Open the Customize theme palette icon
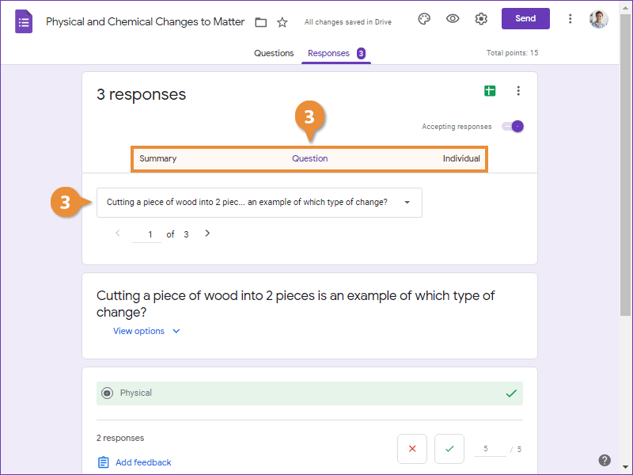 tap(424, 17)
